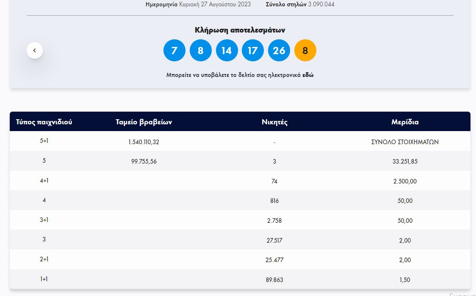
Task: Click the yellow bonus number 8 ball
Action: [x=305, y=50]
